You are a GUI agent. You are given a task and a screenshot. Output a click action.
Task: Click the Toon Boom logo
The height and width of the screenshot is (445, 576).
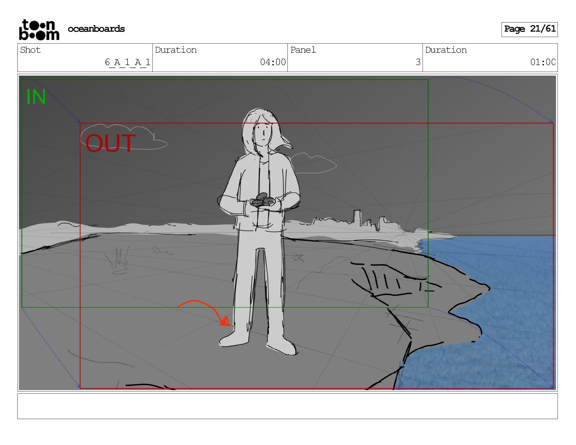point(39,29)
